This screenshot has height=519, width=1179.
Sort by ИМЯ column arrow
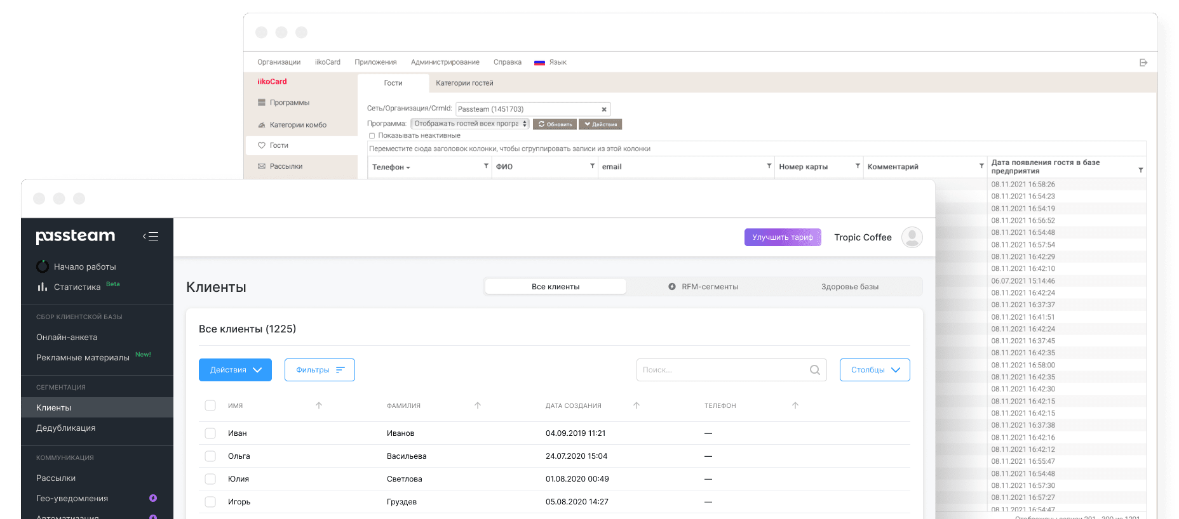(319, 405)
